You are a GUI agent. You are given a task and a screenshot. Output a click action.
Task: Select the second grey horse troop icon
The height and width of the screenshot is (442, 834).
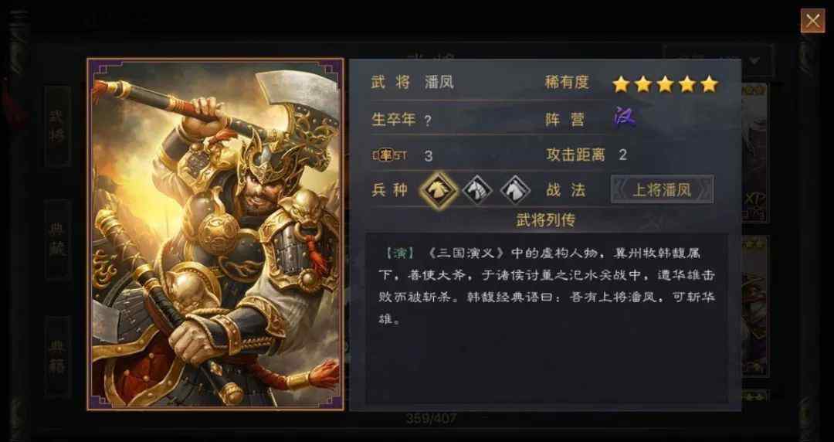[476, 189]
